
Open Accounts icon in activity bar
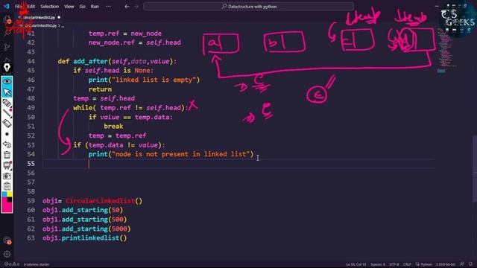coord(7,240)
